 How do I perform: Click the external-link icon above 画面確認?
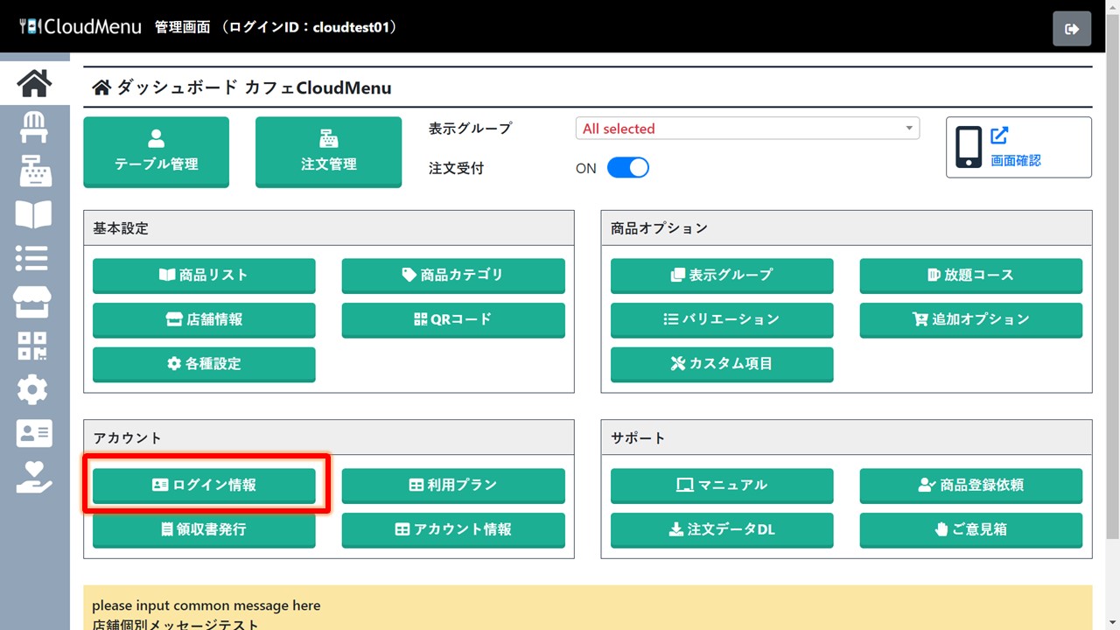pos(999,136)
